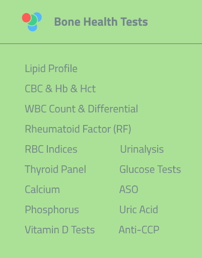The image size is (202, 258).
Task: Open the Anti-CCP test link
Action: tap(139, 230)
